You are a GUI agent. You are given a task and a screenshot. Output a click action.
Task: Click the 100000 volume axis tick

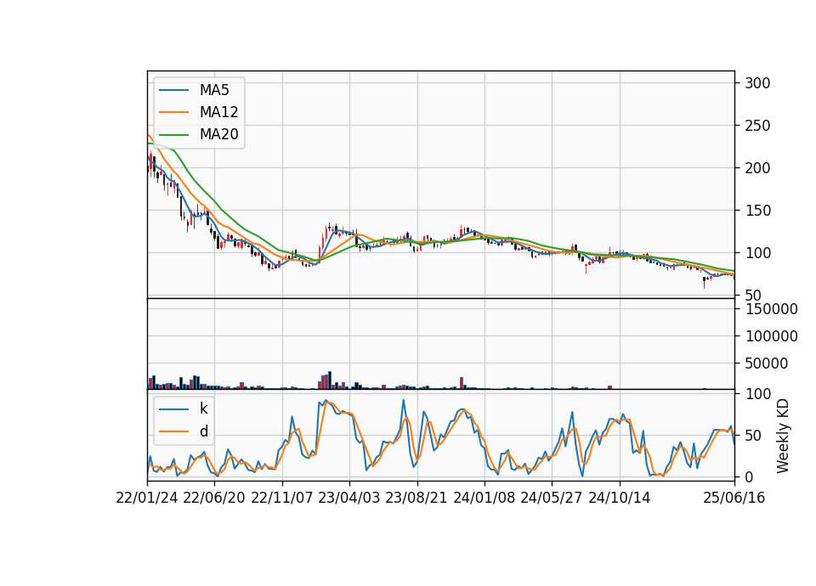[771, 336]
